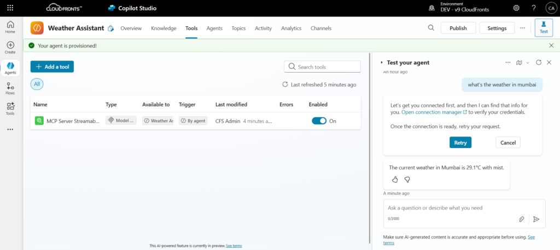Image resolution: width=560 pixels, height=250 pixels.
Task: Open Tools in the left sidebar
Action: point(10,109)
